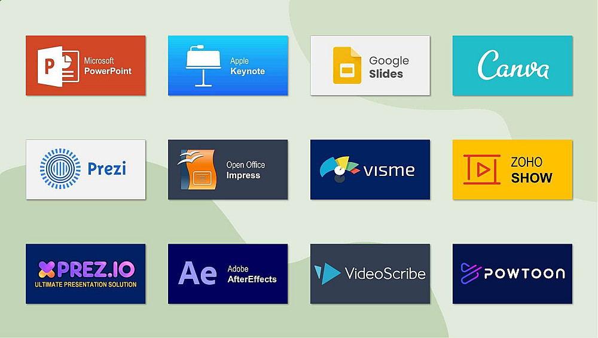
Task: Click the Prezi striped circle logo
Action: pos(60,169)
